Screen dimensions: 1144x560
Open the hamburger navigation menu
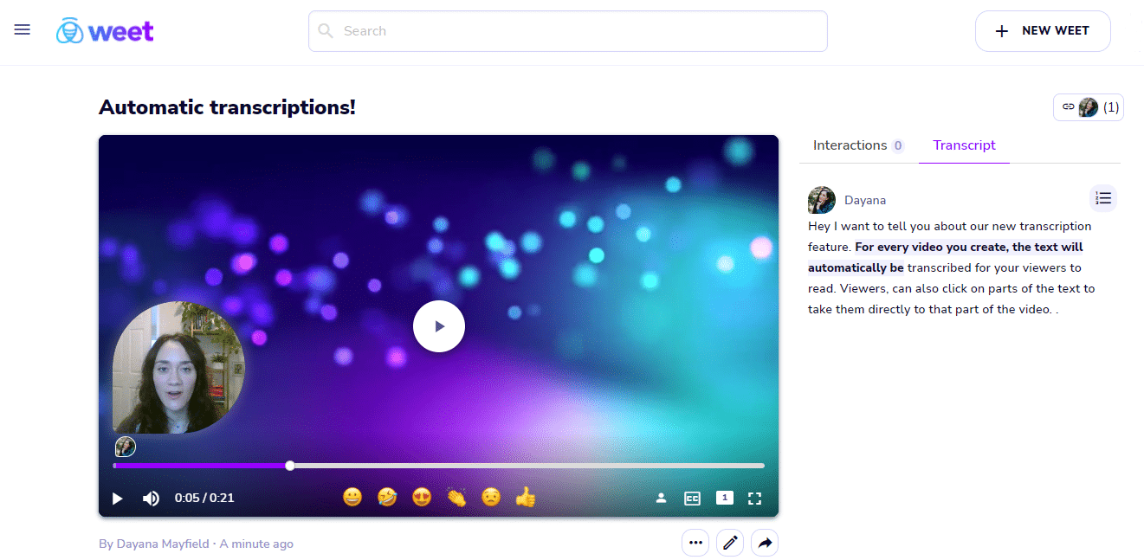point(23,30)
